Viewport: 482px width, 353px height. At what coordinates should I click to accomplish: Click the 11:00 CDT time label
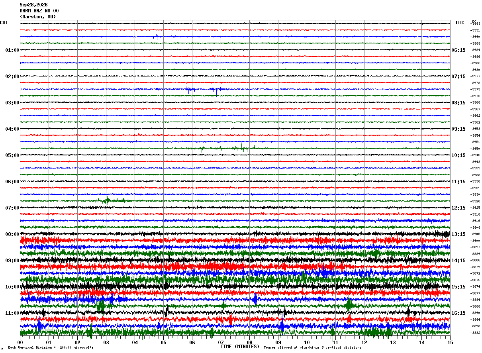[x=12, y=313]
